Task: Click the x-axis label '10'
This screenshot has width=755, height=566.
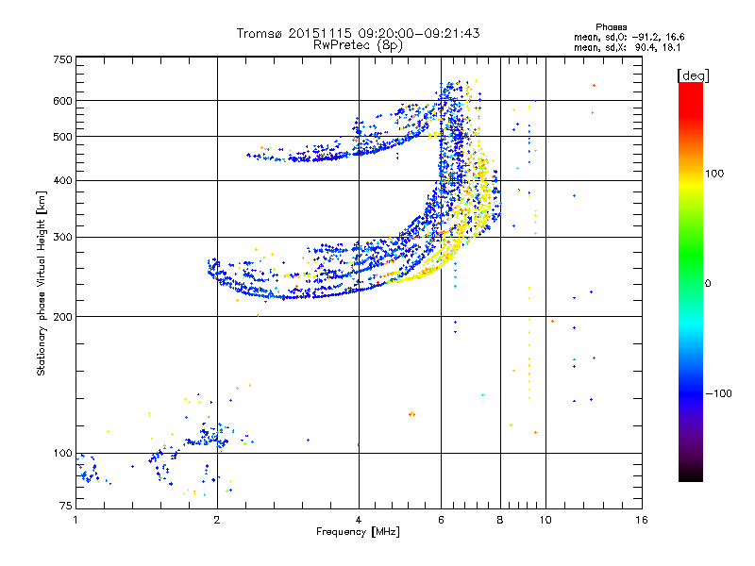Action: pos(545,520)
